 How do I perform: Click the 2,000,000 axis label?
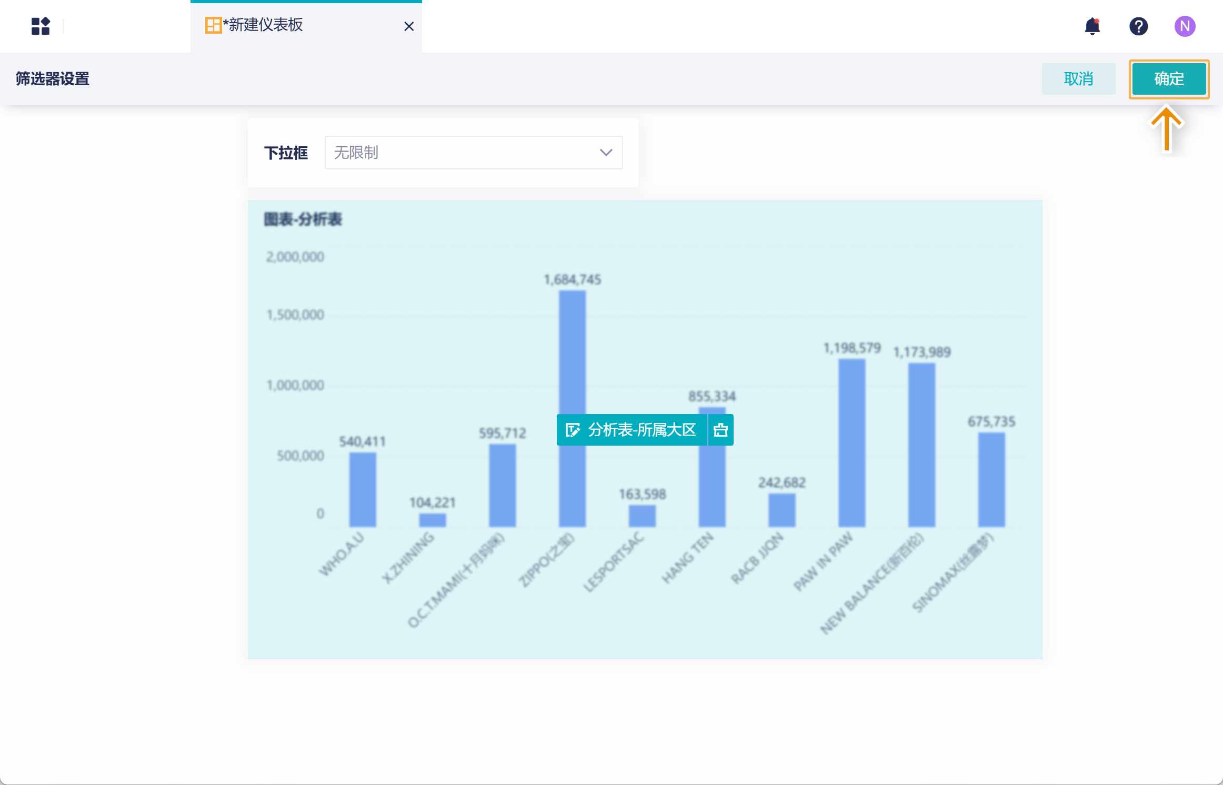tap(295, 257)
